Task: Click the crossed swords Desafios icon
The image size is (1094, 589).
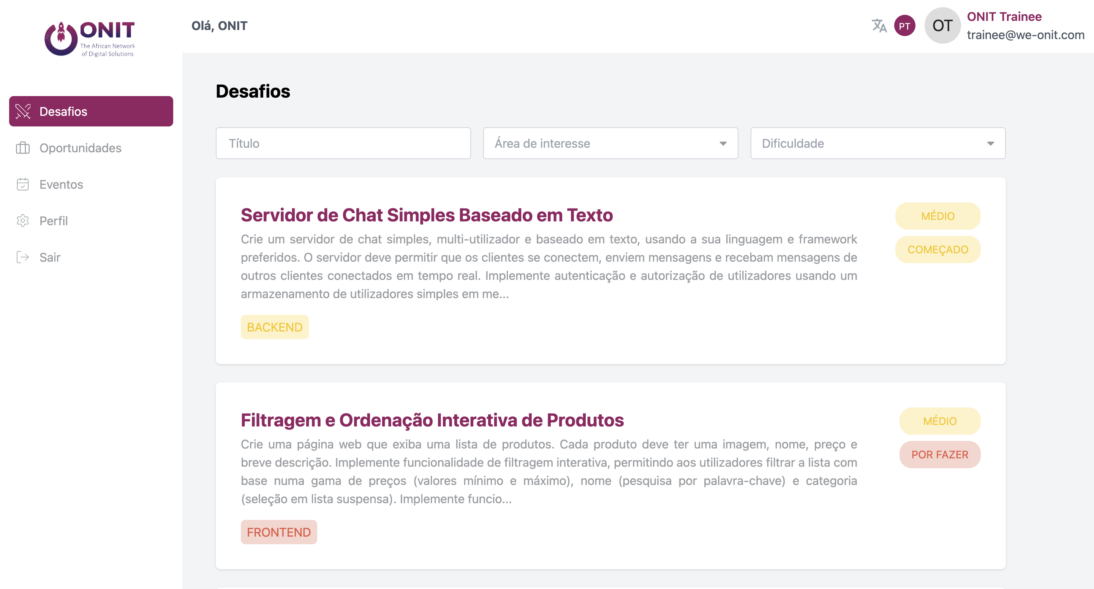Action: pos(23,111)
